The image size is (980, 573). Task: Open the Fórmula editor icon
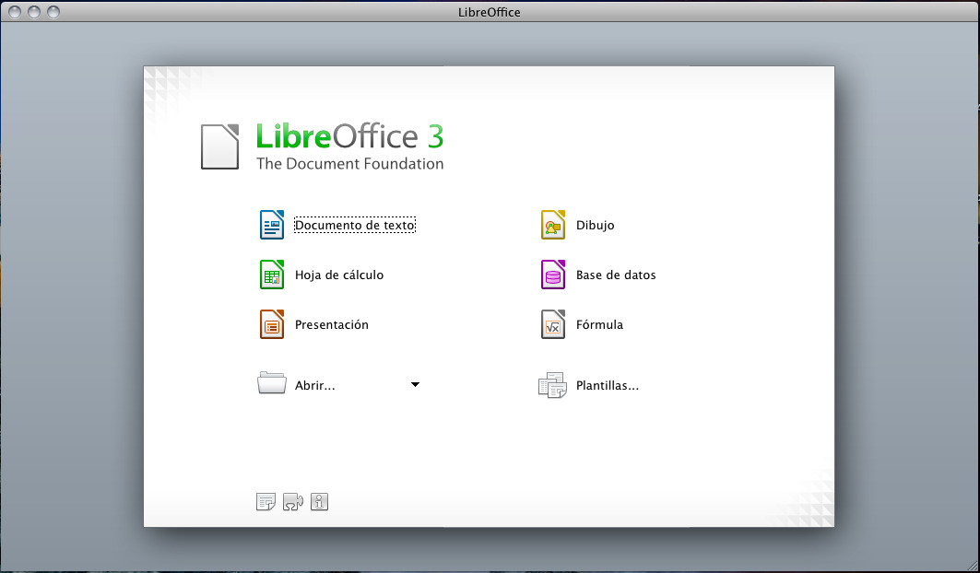(x=552, y=323)
